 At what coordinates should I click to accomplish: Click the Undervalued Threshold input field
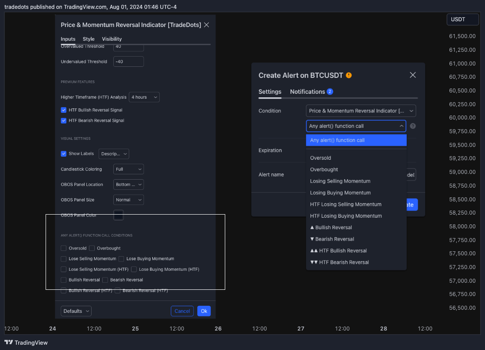[x=128, y=62]
